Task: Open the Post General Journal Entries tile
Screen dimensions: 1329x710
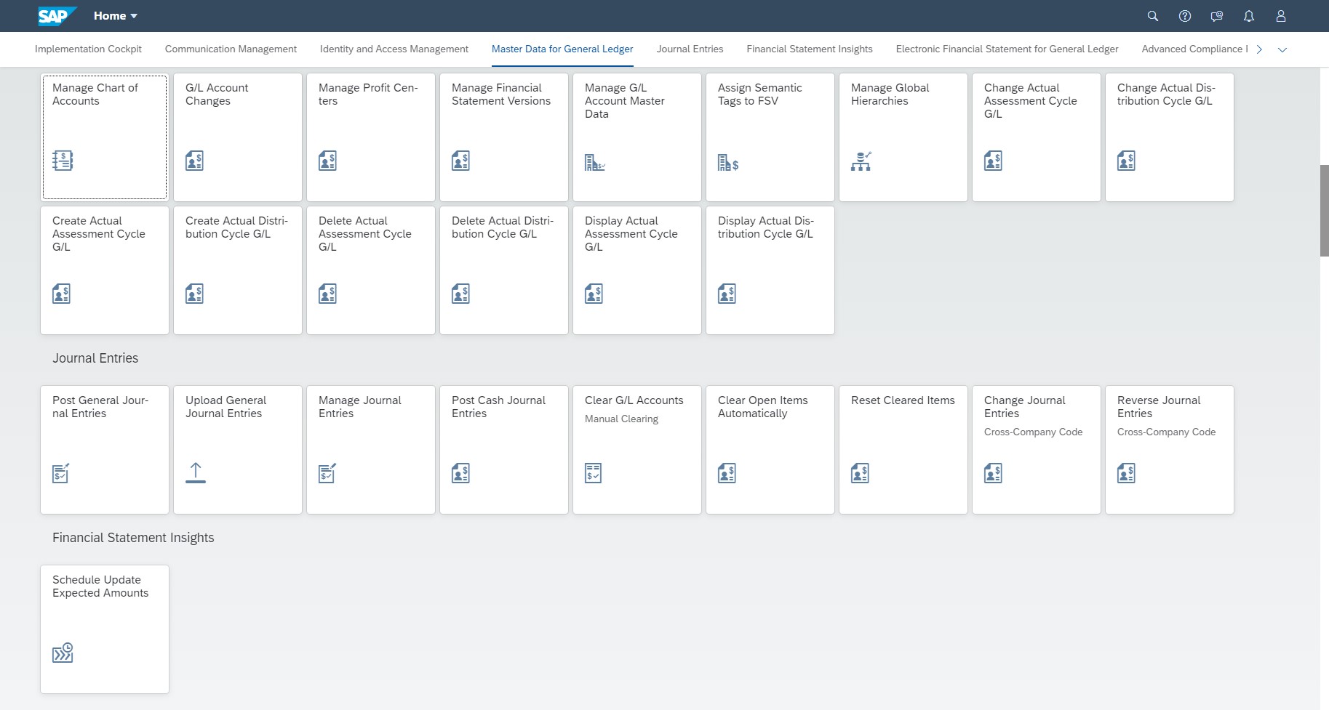Action: 105,449
